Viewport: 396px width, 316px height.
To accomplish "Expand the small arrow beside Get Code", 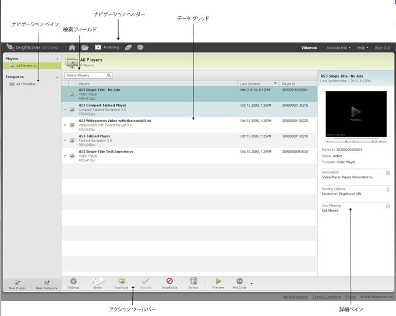I will point(252,283).
